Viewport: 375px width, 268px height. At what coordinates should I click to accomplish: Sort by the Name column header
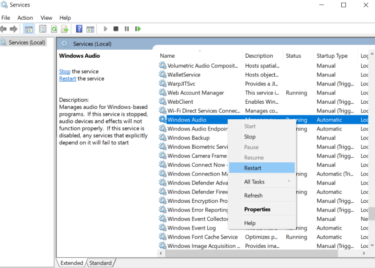200,55
